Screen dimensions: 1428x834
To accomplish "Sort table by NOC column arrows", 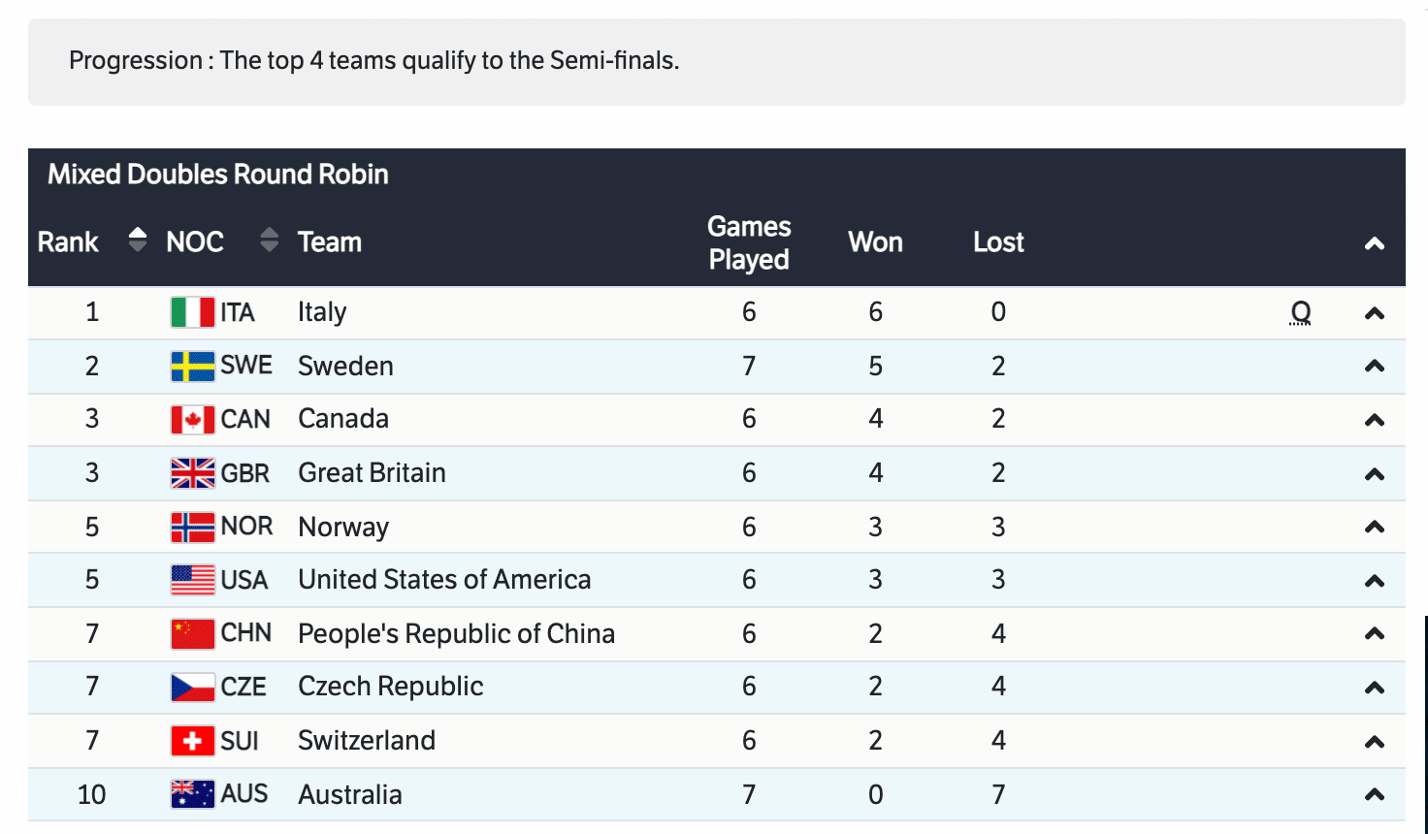I will (x=270, y=240).
